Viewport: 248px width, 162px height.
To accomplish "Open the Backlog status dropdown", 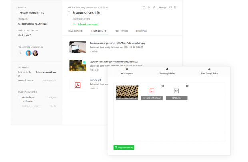I will click(162, 8).
